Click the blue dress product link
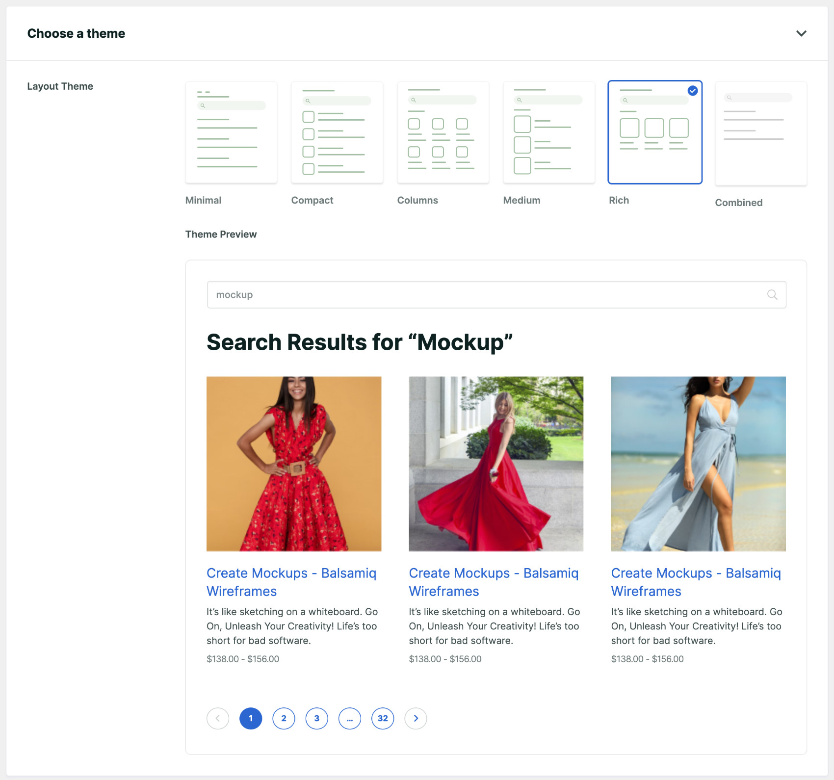Image resolution: width=834 pixels, height=780 pixels. pos(696,582)
